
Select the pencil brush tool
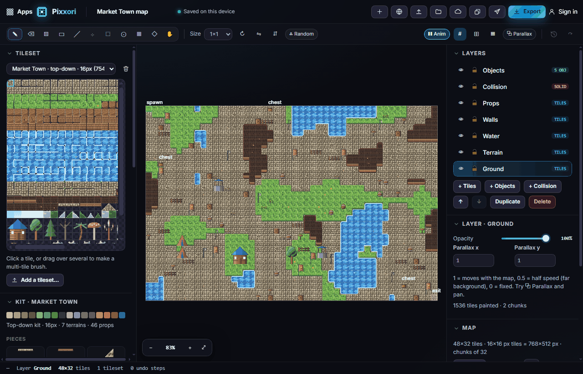(x=15, y=34)
